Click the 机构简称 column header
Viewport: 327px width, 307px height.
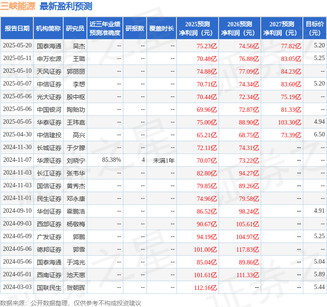tap(48, 28)
